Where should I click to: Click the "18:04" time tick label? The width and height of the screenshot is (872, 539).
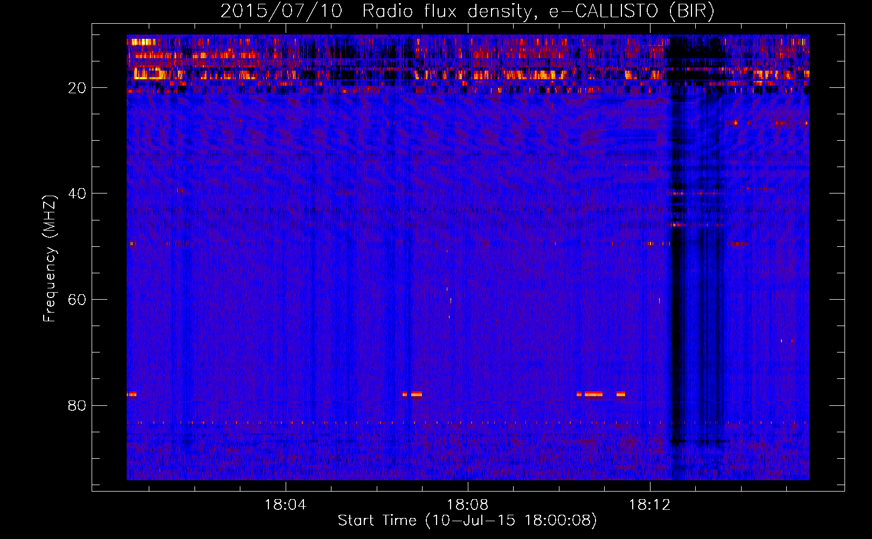(285, 505)
